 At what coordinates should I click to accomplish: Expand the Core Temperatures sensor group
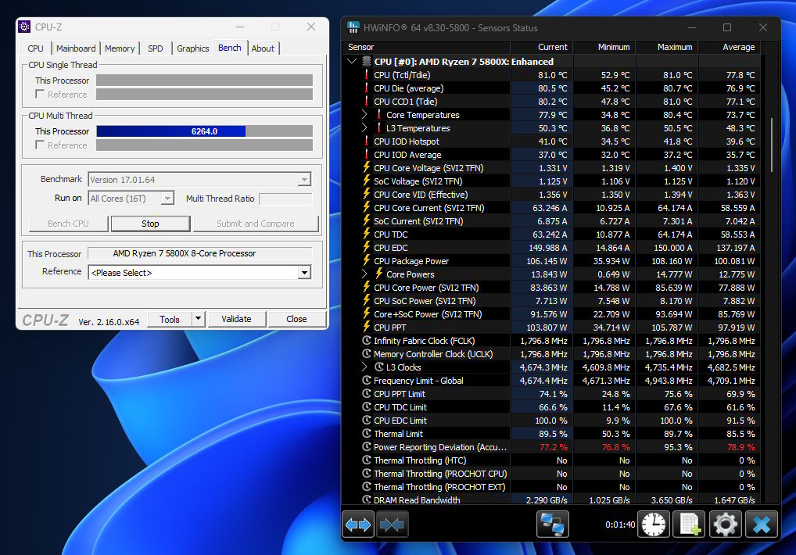tap(364, 115)
